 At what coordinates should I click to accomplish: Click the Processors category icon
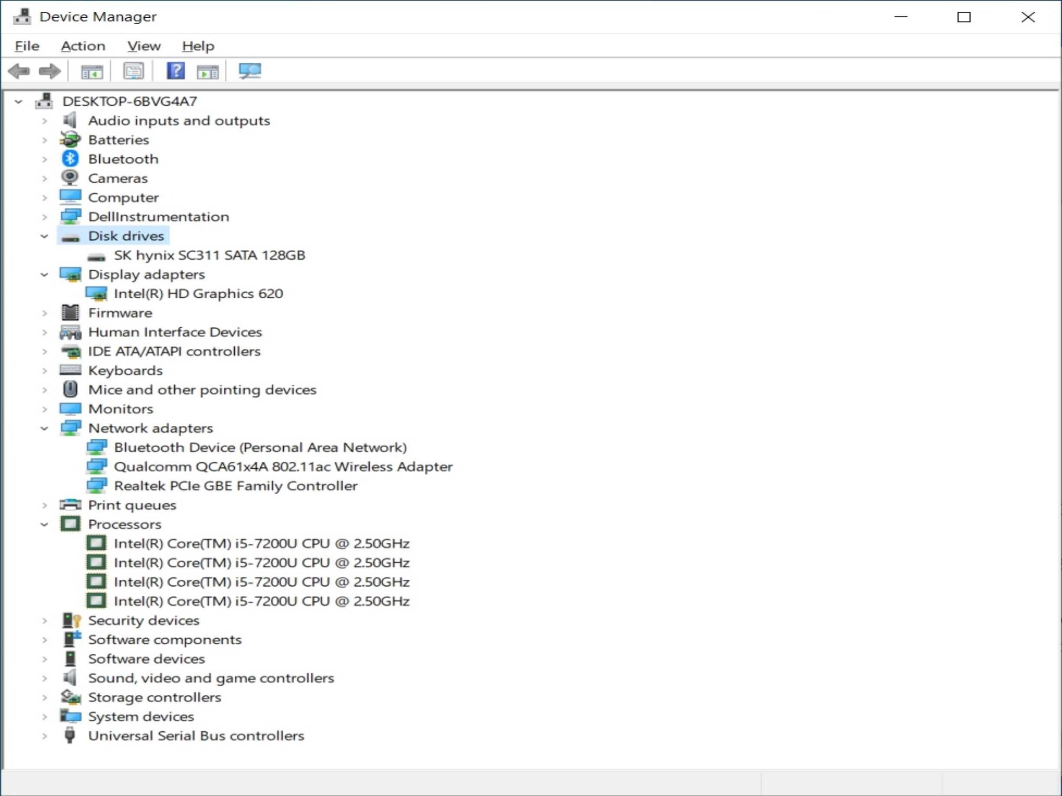pyautogui.click(x=70, y=524)
